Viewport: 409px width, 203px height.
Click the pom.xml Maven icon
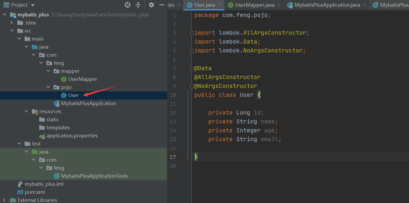click(20, 192)
